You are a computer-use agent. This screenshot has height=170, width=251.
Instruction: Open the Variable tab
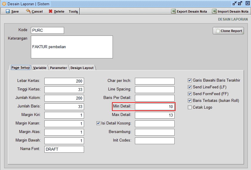(40, 68)
